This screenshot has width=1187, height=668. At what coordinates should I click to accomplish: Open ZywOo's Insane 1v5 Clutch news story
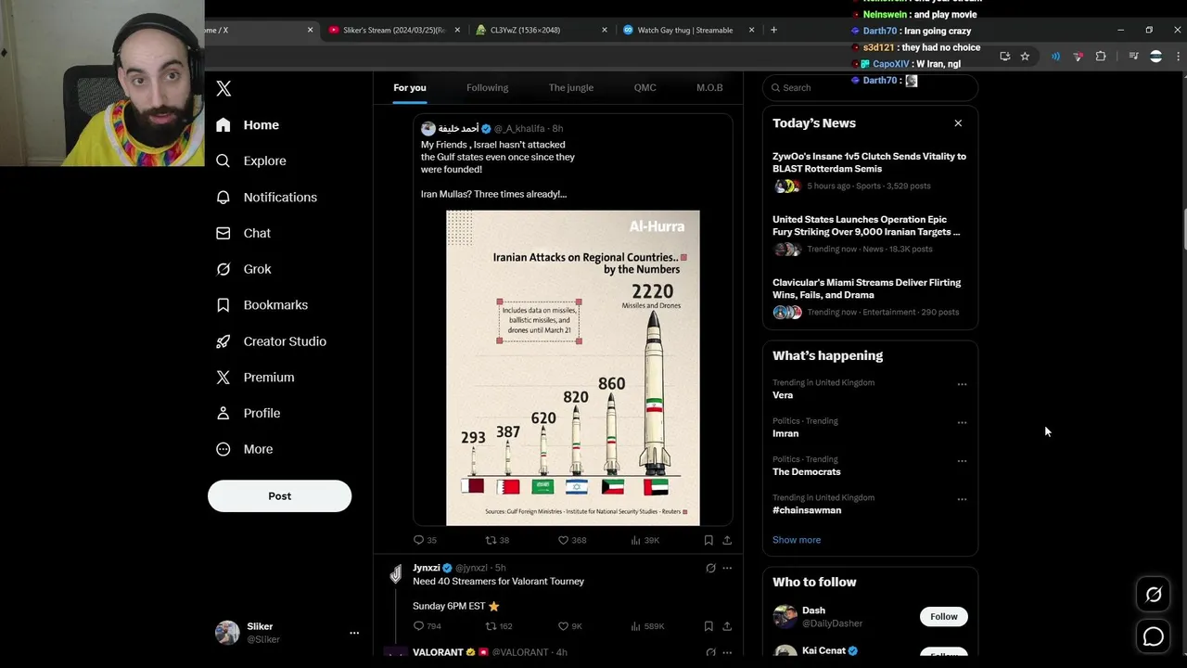click(x=870, y=173)
